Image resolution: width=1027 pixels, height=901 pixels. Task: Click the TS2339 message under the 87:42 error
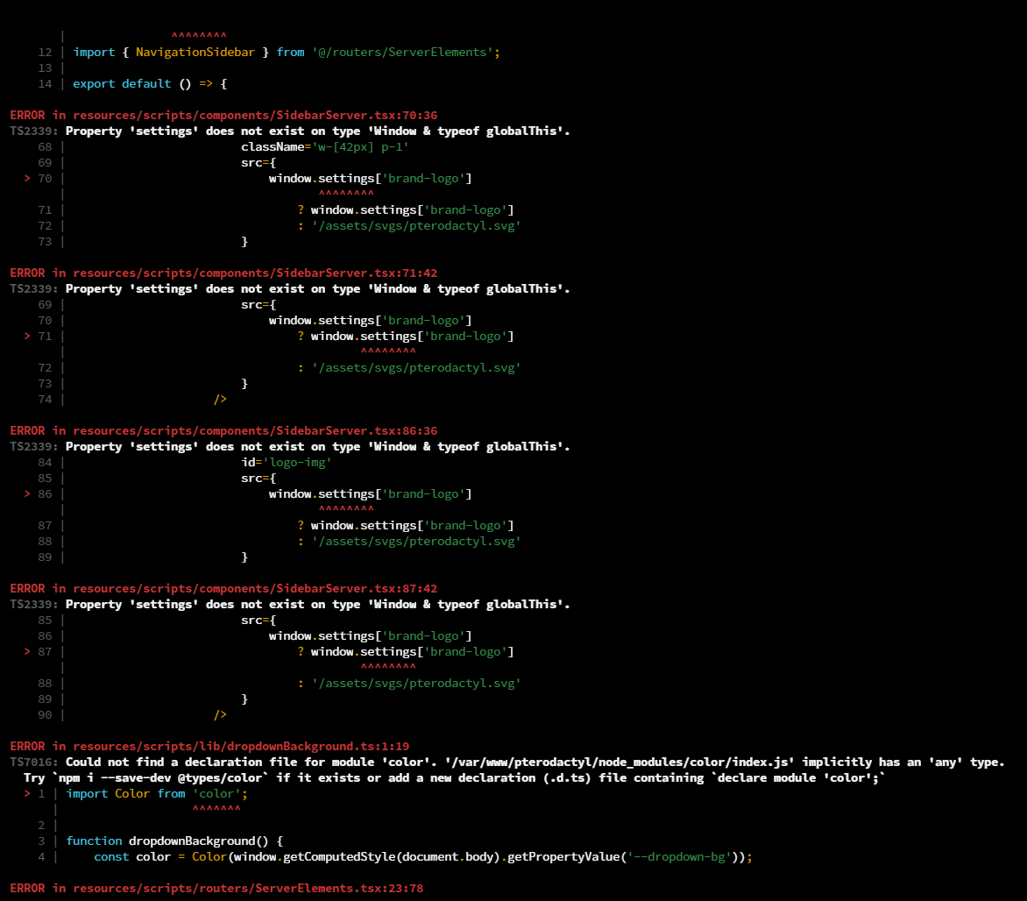[x=290, y=605]
